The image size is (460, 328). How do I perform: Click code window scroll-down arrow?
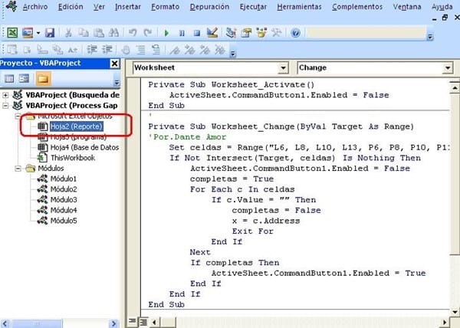click(x=455, y=312)
